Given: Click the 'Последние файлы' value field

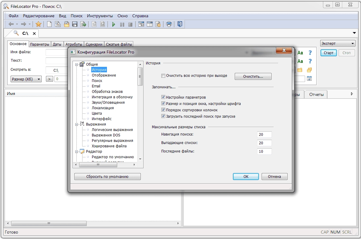Looking at the screenshot, I should [264, 152].
